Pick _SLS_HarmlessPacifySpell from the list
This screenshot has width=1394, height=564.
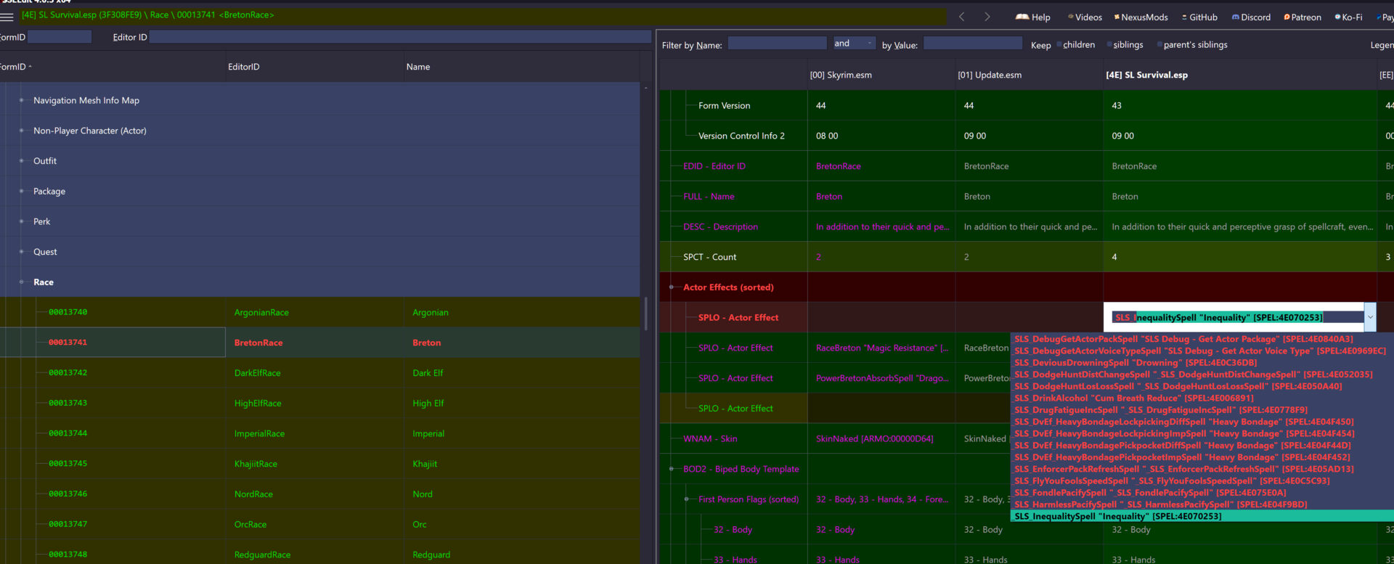pos(1202,504)
